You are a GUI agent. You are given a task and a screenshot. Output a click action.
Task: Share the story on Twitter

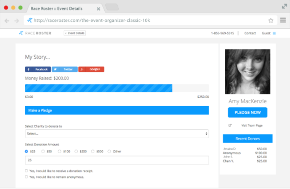coord(65,69)
